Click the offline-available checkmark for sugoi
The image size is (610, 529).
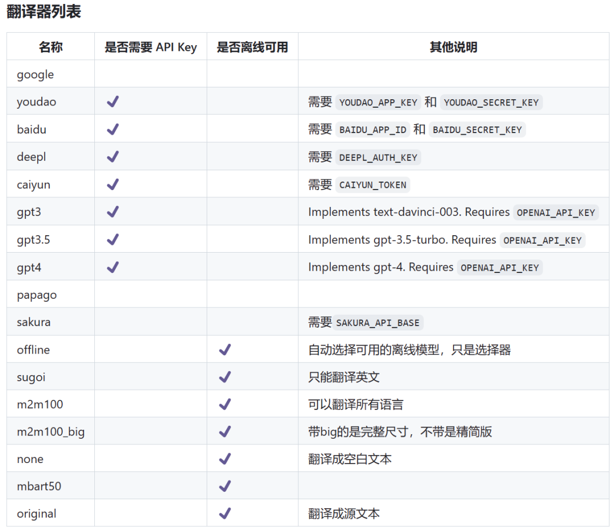[225, 377]
